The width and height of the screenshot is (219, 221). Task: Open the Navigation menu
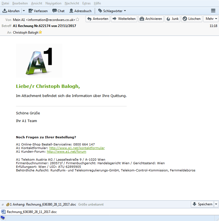click(x=53, y=3)
